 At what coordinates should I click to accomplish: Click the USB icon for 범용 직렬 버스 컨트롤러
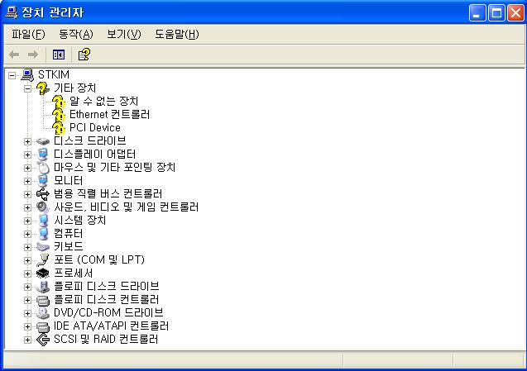pos(43,193)
